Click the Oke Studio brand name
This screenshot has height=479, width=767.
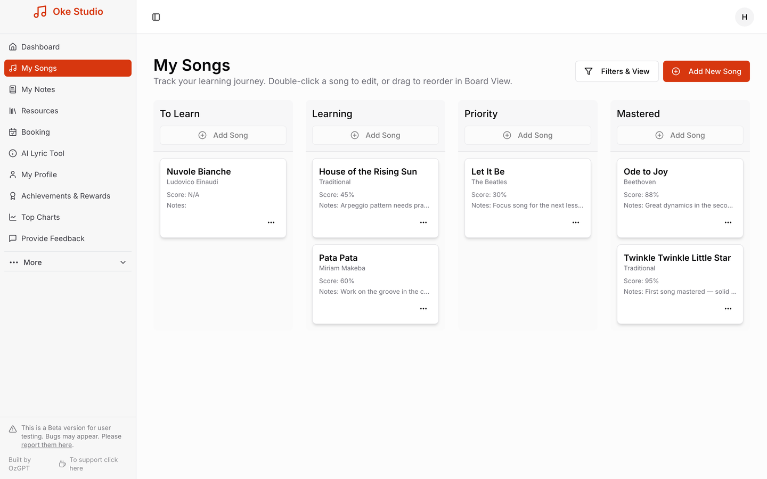click(78, 12)
